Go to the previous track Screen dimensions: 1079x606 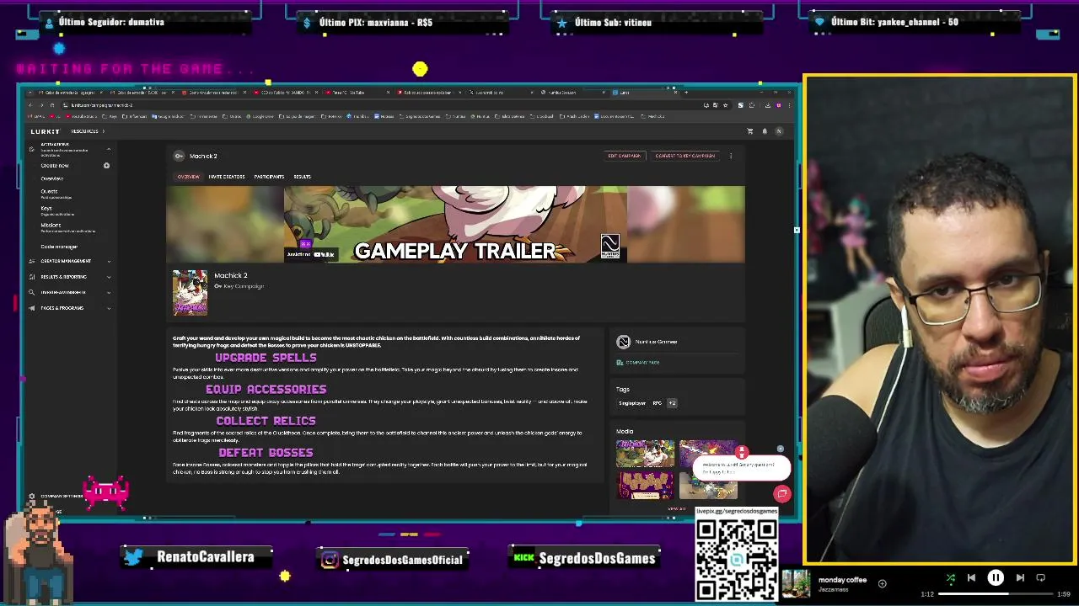click(x=971, y=577)
